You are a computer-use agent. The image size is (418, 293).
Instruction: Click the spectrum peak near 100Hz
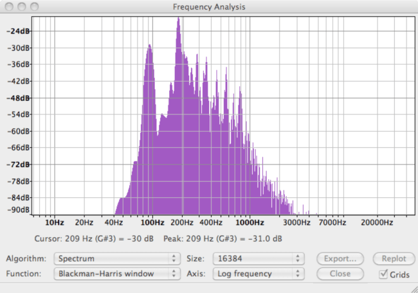150,46
